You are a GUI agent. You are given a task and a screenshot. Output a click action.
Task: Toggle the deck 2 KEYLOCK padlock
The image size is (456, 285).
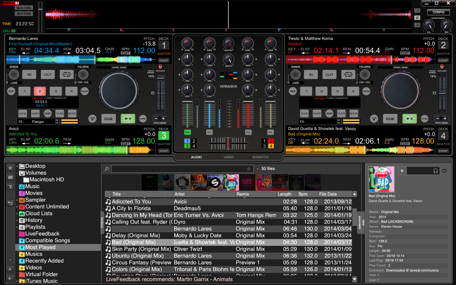[442, 67]
